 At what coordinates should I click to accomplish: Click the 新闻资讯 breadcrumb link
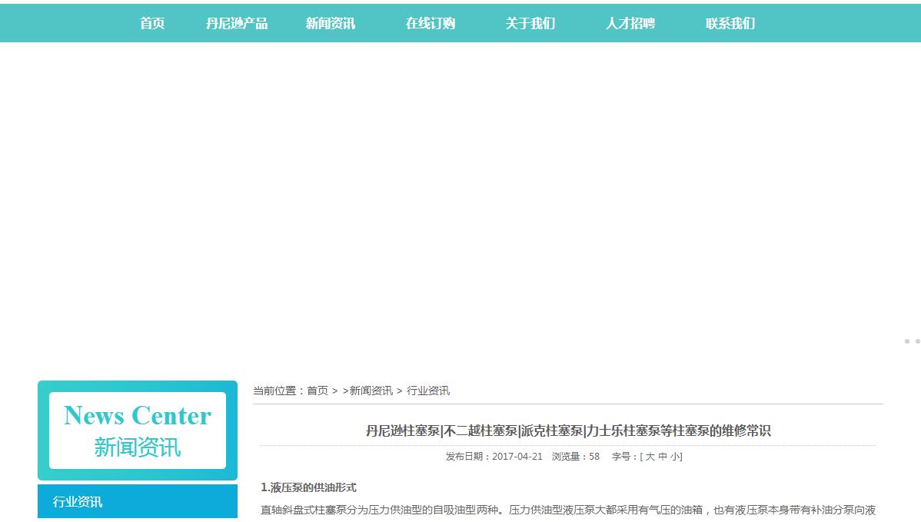pyautogui.click(x=371, y=391)
